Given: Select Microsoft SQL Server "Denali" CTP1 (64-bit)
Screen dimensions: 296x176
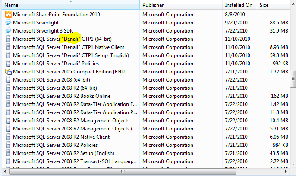Looking at the screenshot, I should tap(62, 39).
